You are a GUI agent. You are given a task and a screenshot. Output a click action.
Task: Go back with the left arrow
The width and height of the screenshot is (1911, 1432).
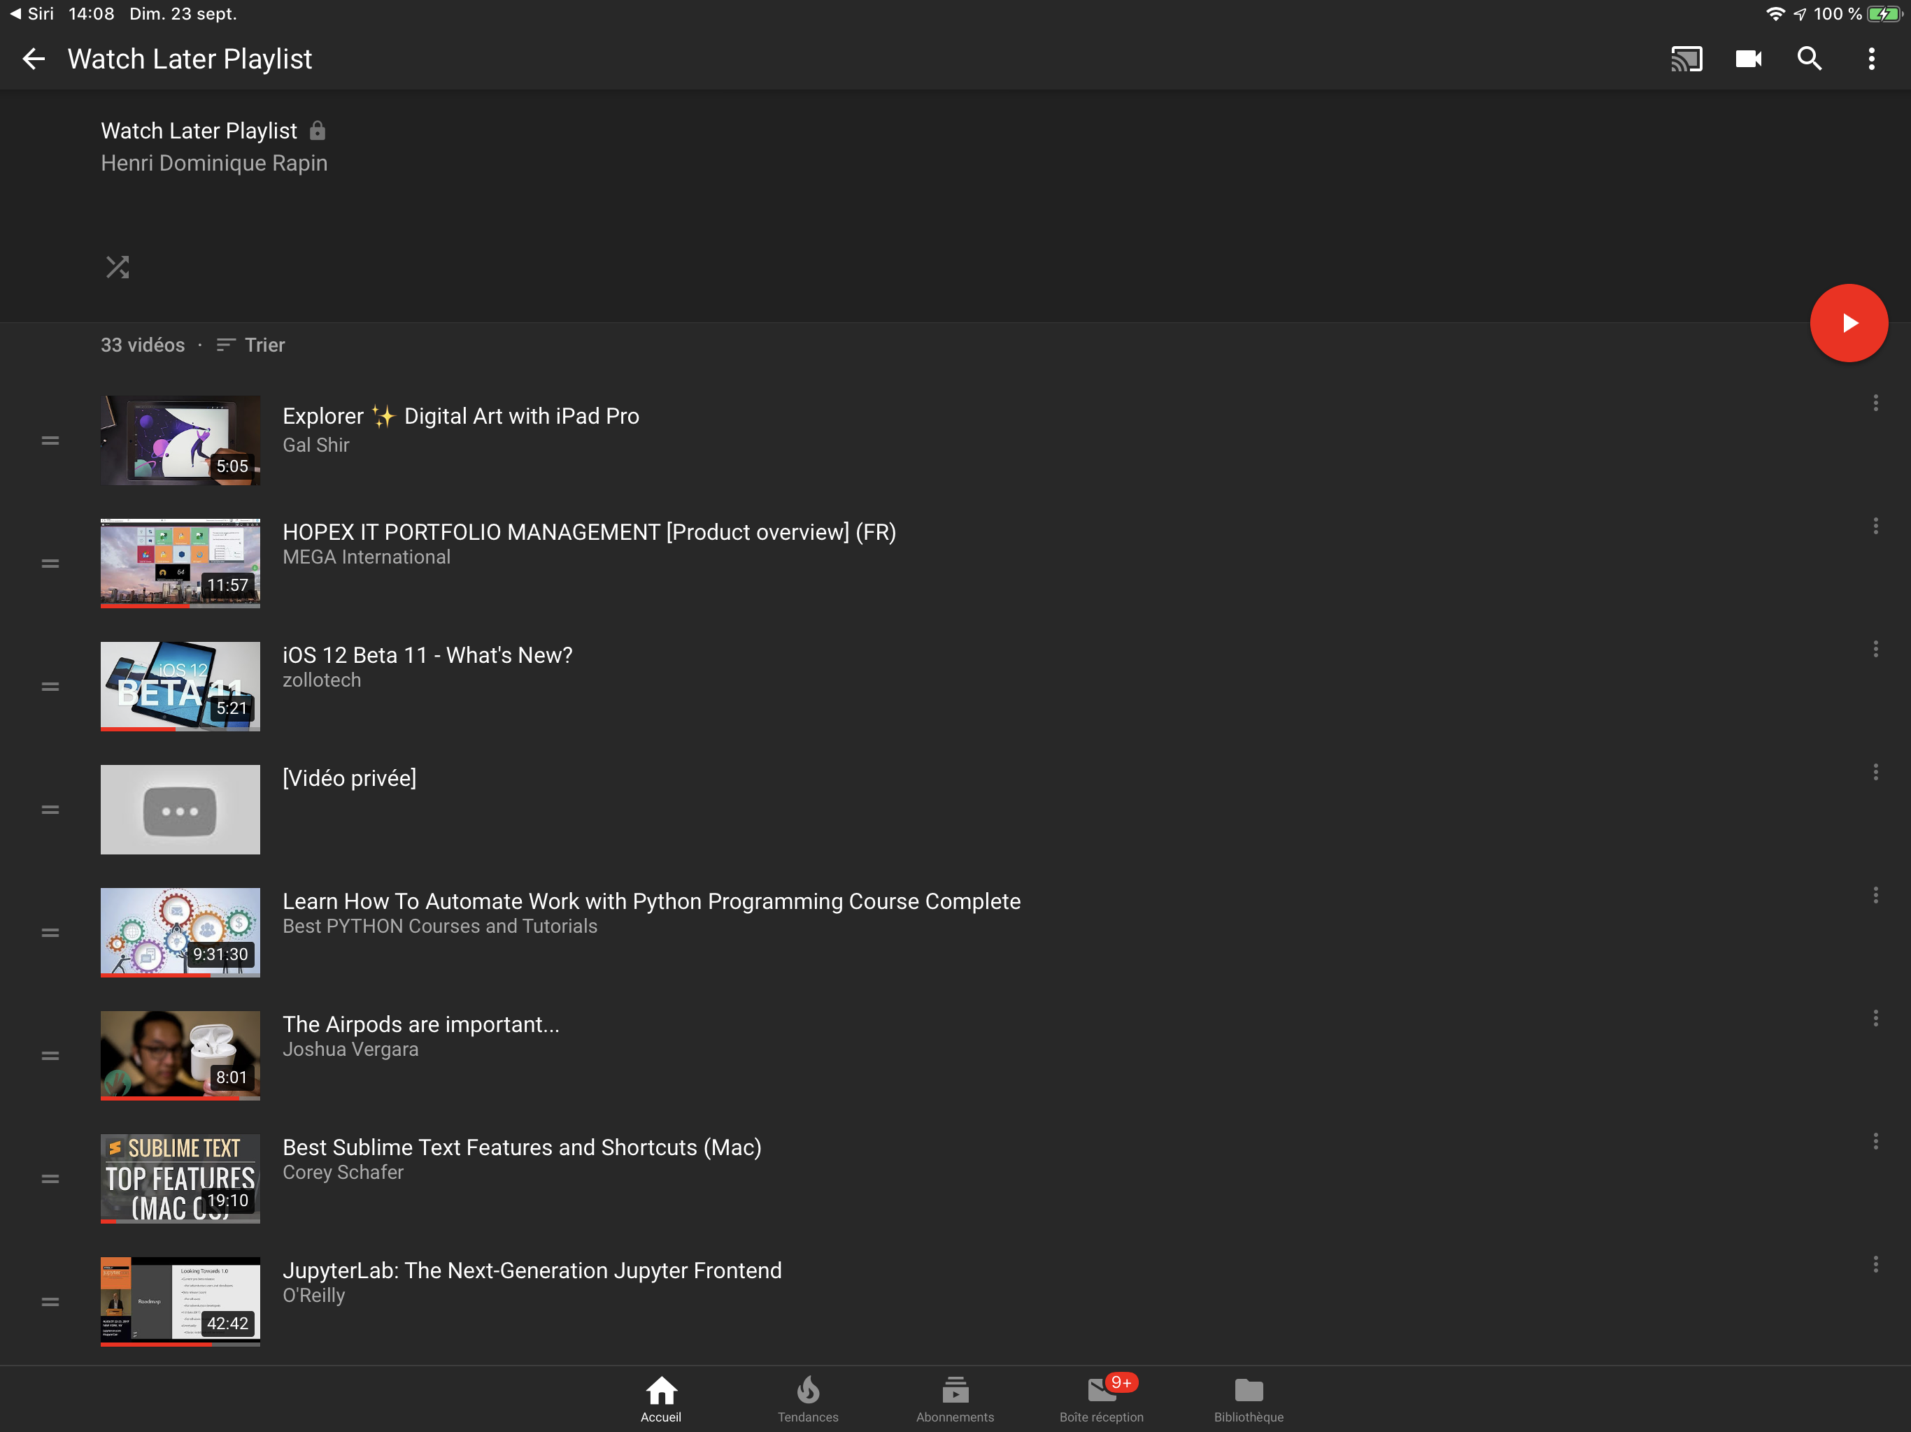(33, 59)
